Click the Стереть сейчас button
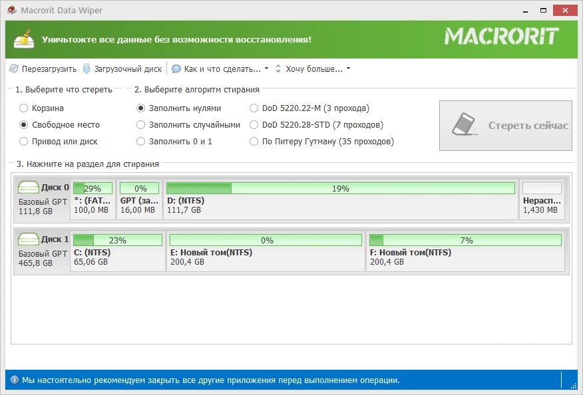The image size is (583, 395). pos(506,126)
